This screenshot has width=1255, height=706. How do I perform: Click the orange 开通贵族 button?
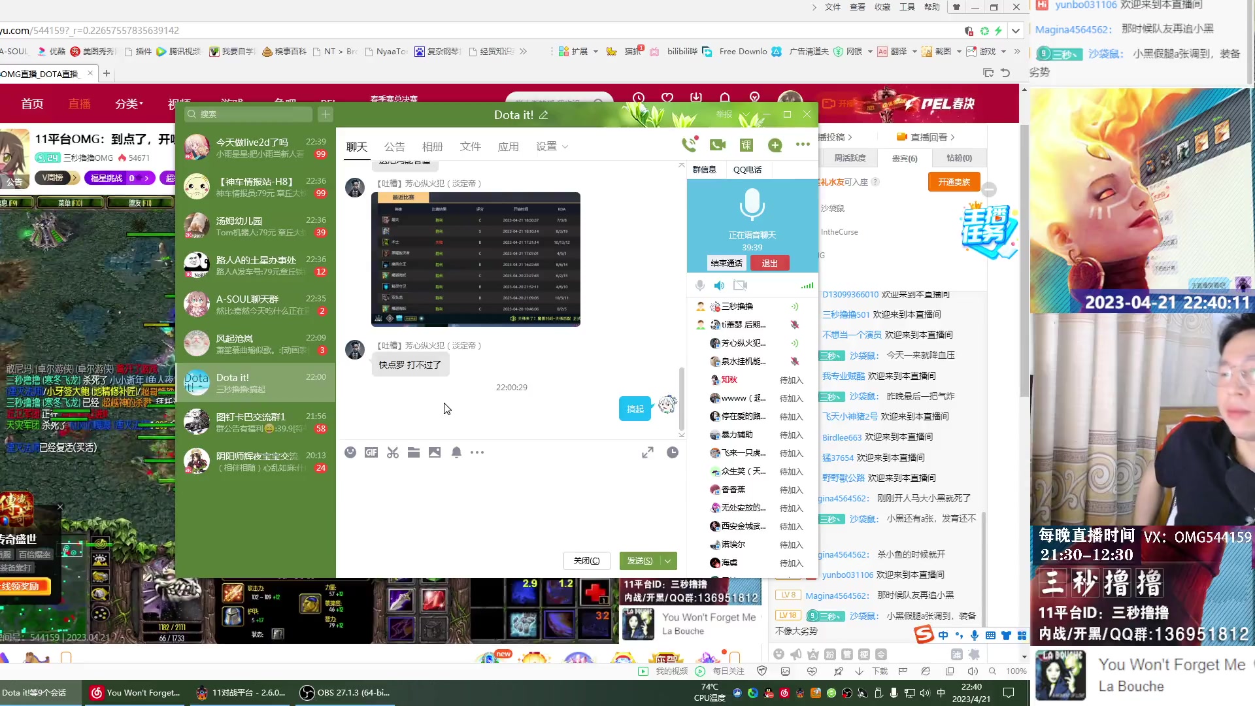pos(954,182)
